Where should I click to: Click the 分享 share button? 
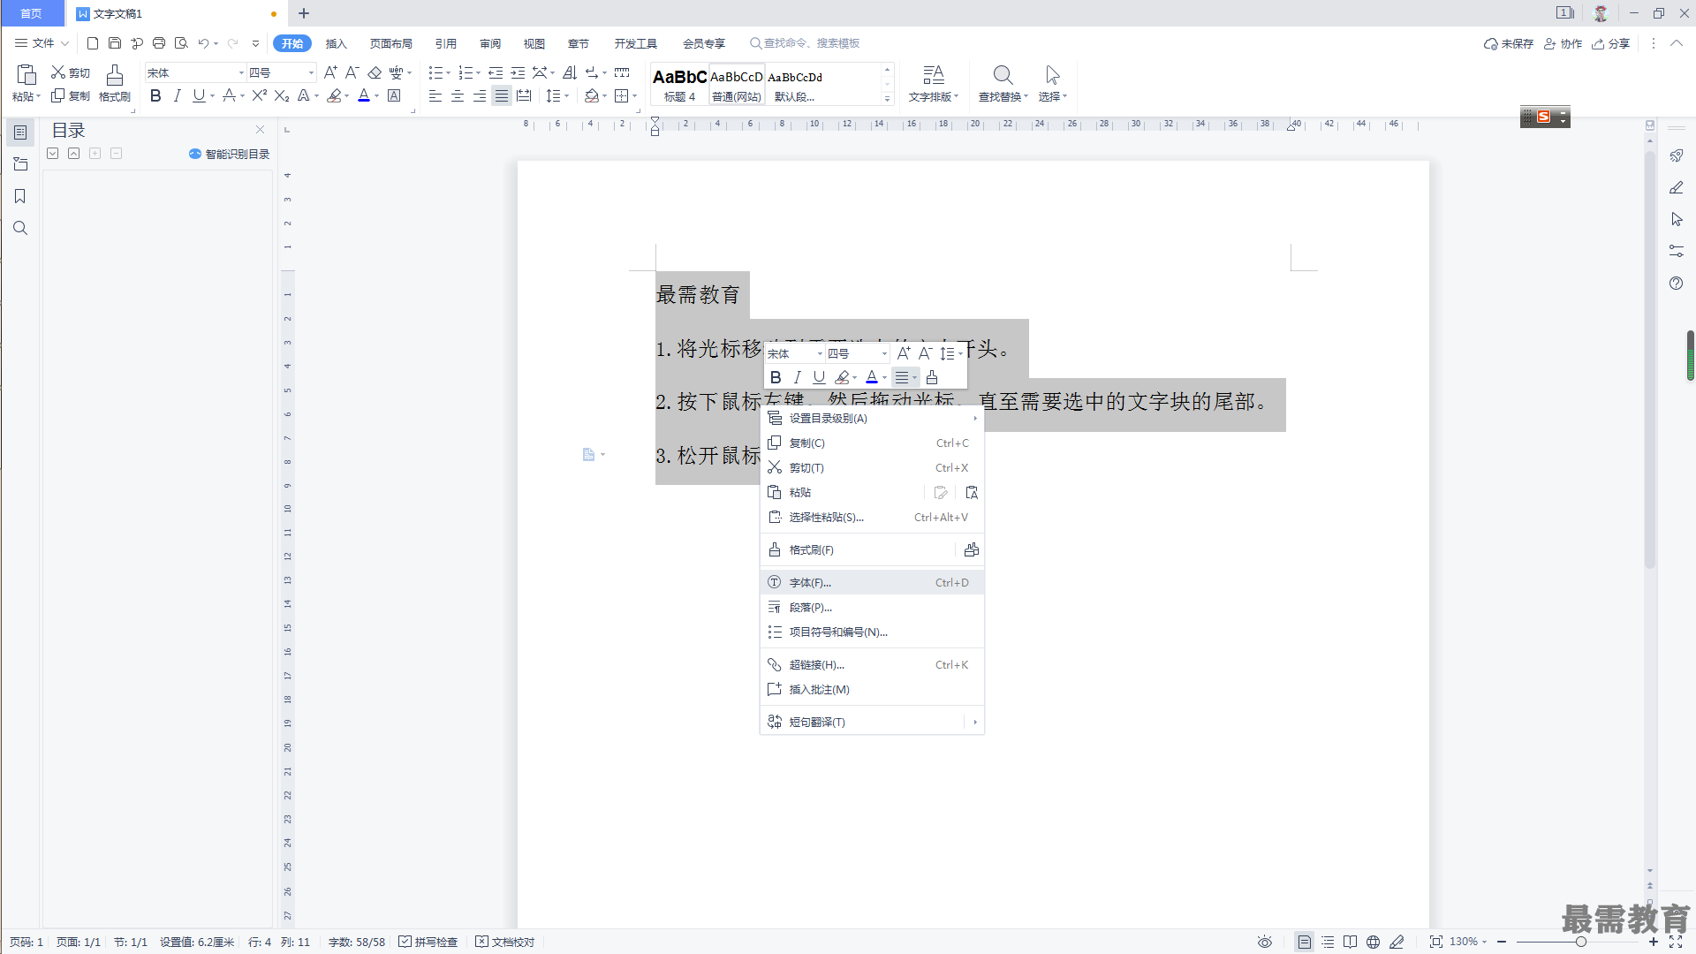pos(1610,43)
